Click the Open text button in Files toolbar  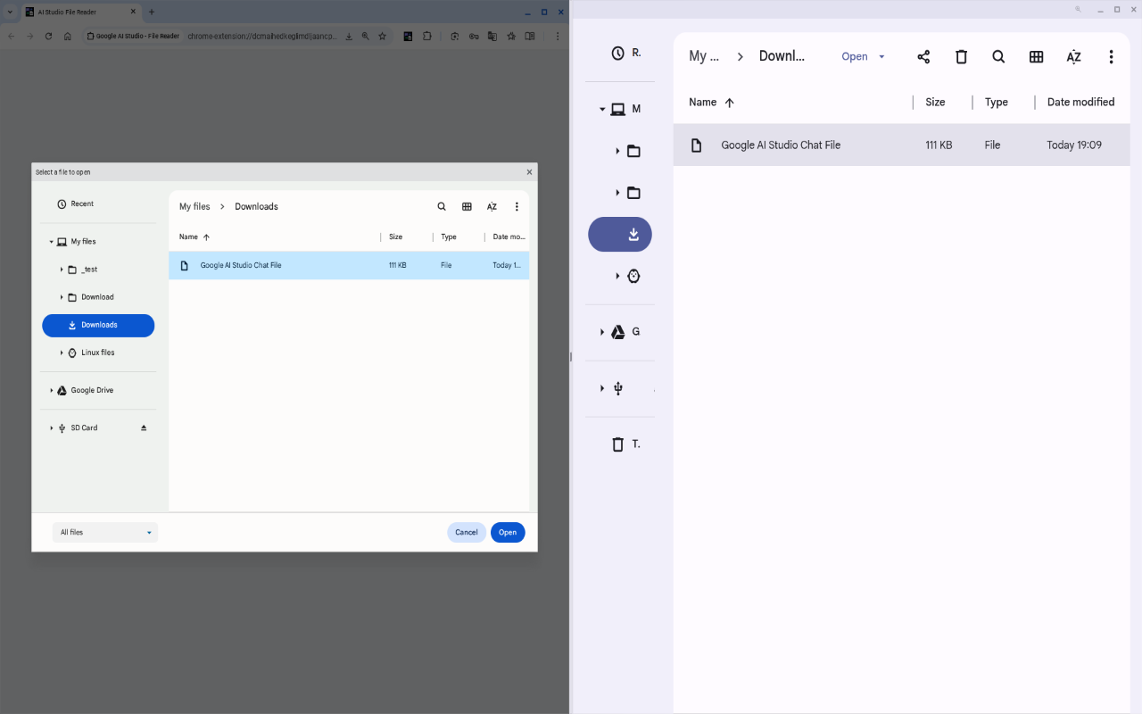point(855,56)
